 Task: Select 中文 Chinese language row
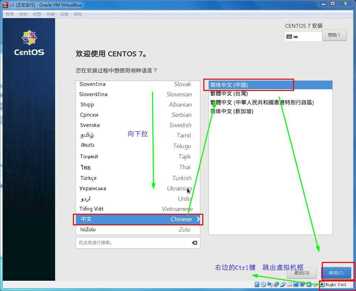138,219
